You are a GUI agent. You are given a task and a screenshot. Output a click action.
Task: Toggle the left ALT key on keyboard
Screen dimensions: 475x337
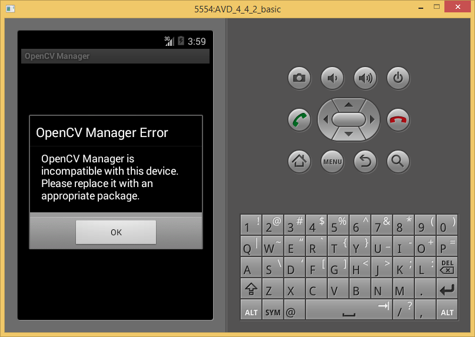[251, 311]
